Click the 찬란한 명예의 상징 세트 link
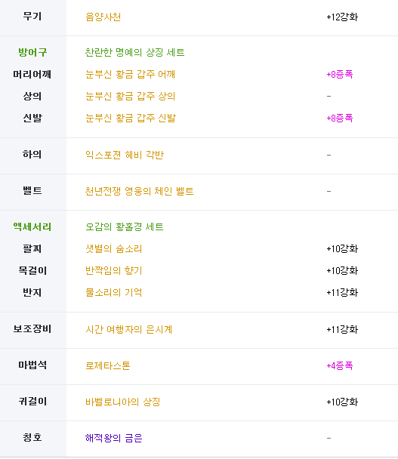The width and height of the screenshot is (398, 459). click(x=134, y=52)
